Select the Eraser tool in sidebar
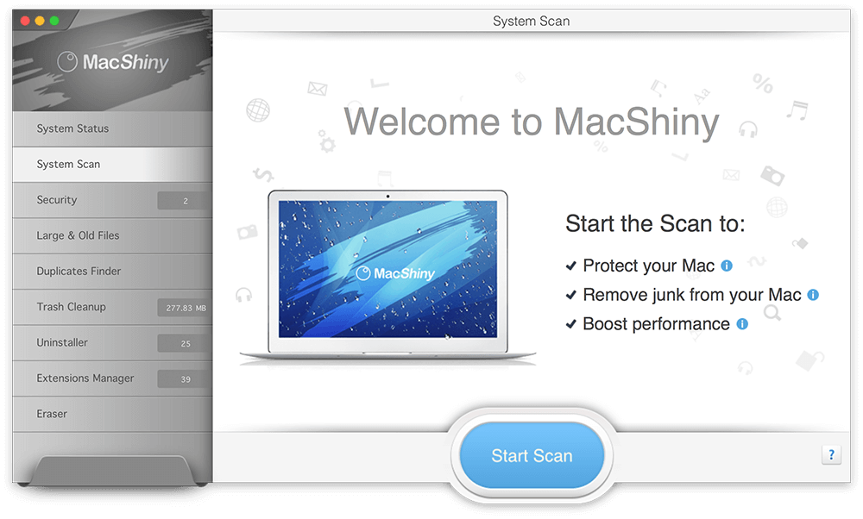 112,415
